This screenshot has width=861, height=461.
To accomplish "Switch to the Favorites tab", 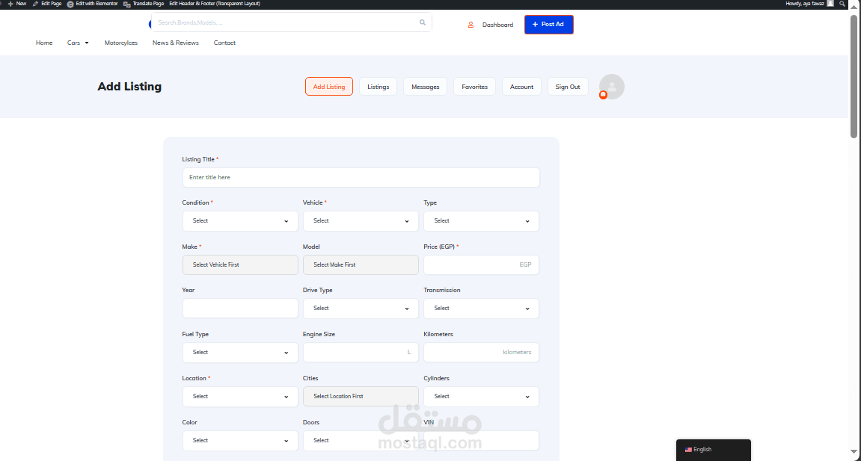I will [x=474, y=87].
